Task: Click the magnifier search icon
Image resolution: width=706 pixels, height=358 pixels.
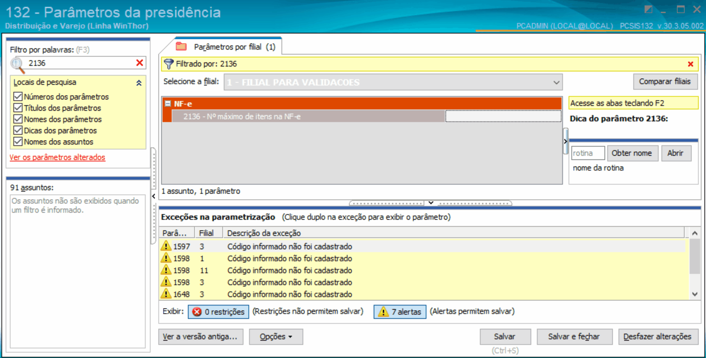Action: coord(18,64)
